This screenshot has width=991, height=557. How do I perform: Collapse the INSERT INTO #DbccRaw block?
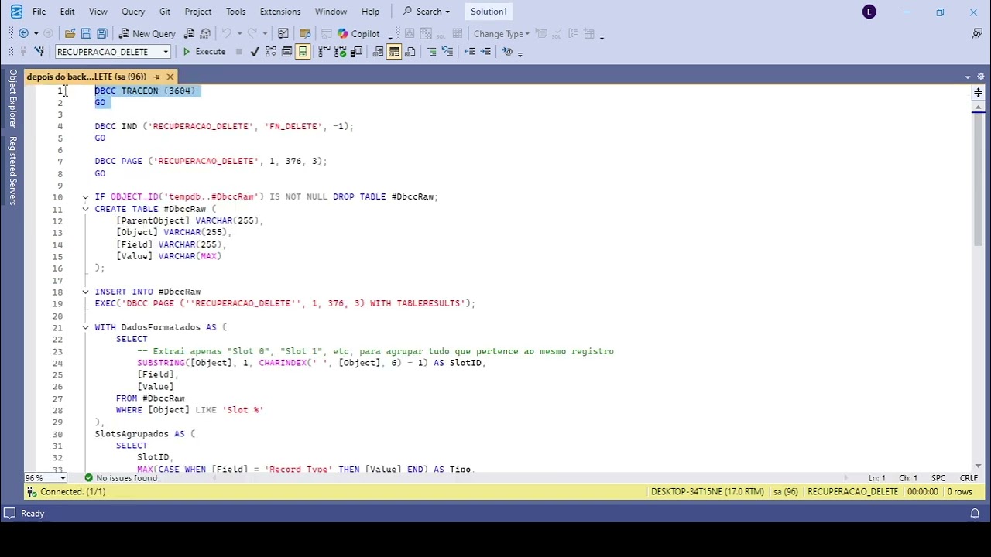[x=86, y=292]
